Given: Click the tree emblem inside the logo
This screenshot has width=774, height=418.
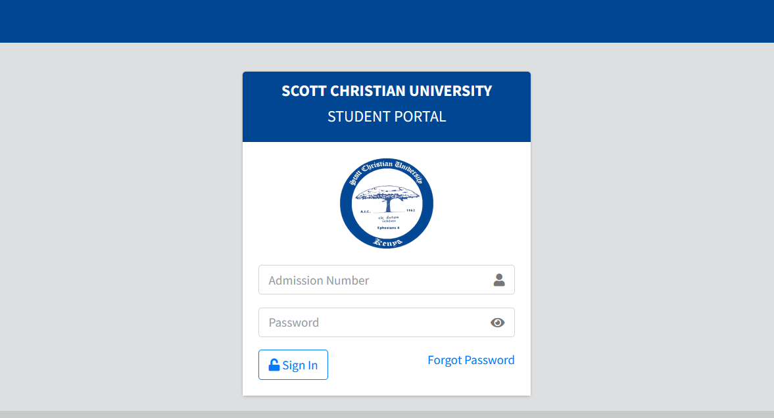Looking at the screenshot, I should [x=387, y=195].
